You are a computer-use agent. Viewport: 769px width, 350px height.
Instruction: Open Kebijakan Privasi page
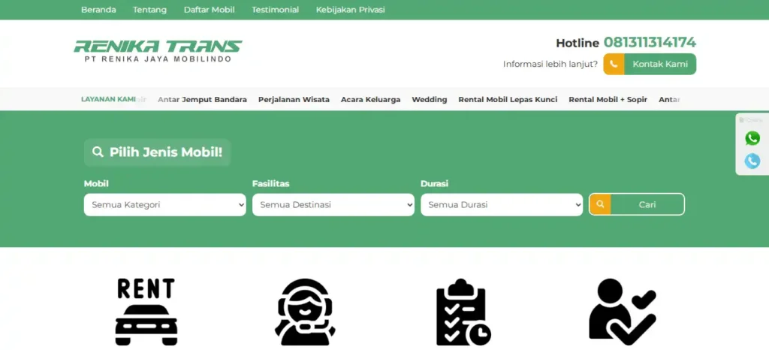[x=351, y=10]
